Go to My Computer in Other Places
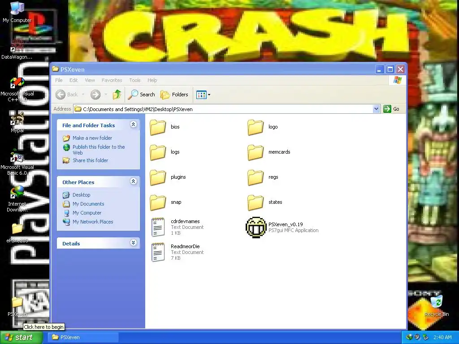The width and height of the screenshot is (459, 344). click(87, 213)
